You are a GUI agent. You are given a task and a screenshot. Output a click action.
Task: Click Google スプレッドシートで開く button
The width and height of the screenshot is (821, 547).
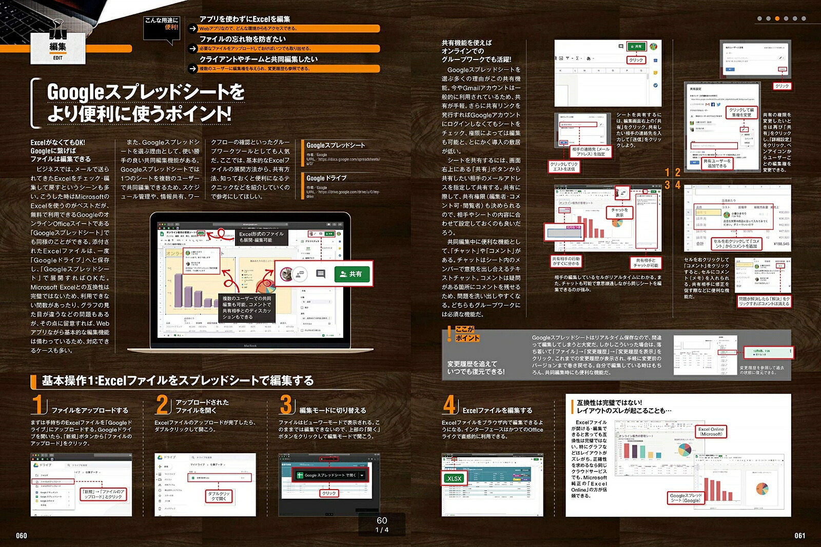pos(326,475)
